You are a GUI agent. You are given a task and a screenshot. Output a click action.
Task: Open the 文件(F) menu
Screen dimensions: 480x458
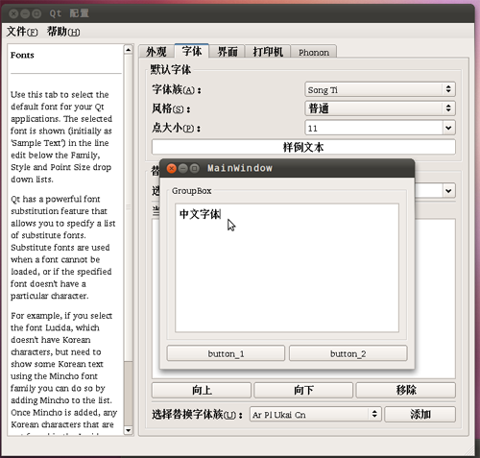click(x=22, y=32)
